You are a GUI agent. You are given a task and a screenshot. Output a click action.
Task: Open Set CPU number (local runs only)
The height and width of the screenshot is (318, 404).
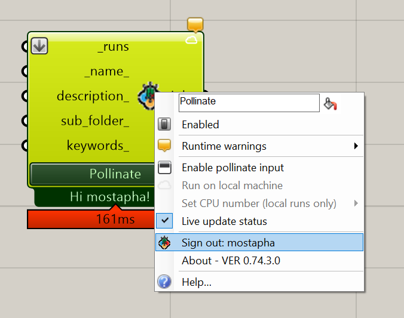tap(259, 203)
